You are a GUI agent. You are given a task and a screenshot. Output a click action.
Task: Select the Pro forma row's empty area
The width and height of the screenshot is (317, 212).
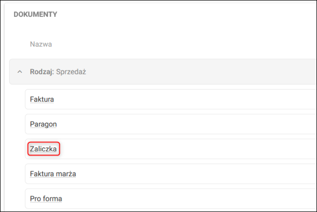tap(193, 199)
